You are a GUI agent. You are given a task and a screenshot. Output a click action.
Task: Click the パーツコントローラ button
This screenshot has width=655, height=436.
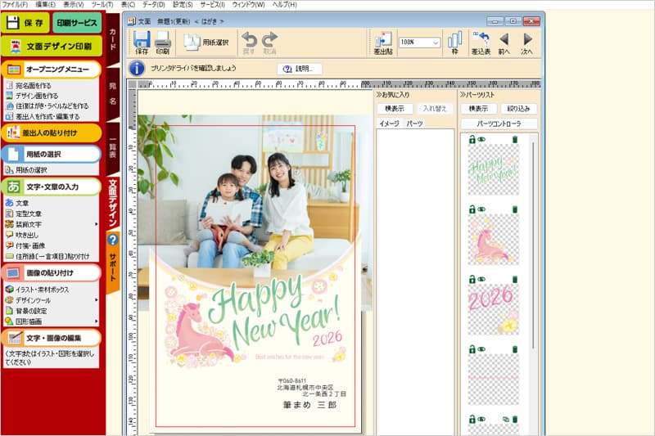(499, 124)
